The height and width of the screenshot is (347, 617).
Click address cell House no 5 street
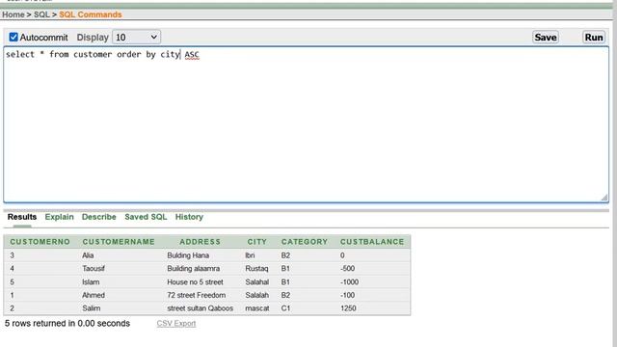click(x=195, y=281)
